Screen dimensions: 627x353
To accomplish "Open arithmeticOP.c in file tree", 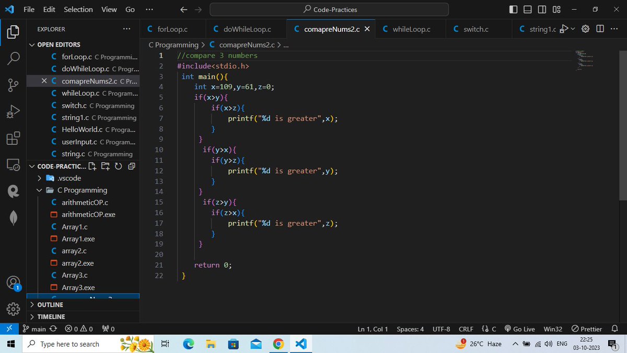I will [84, 202].
